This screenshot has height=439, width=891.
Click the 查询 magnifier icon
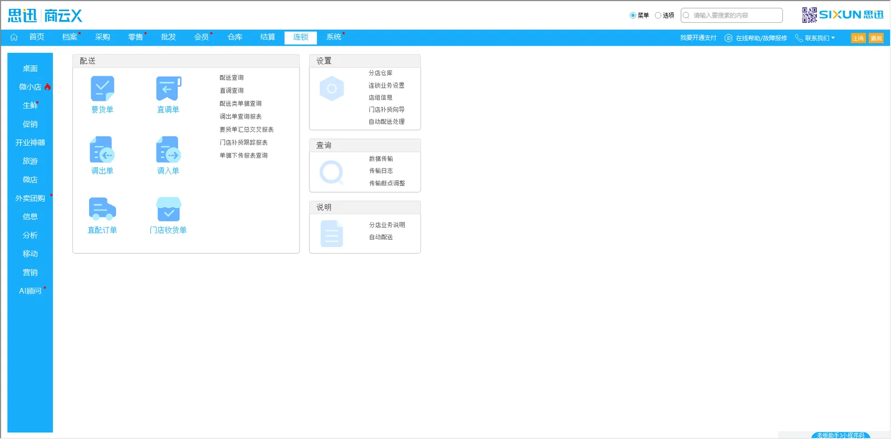pos(332,172)
